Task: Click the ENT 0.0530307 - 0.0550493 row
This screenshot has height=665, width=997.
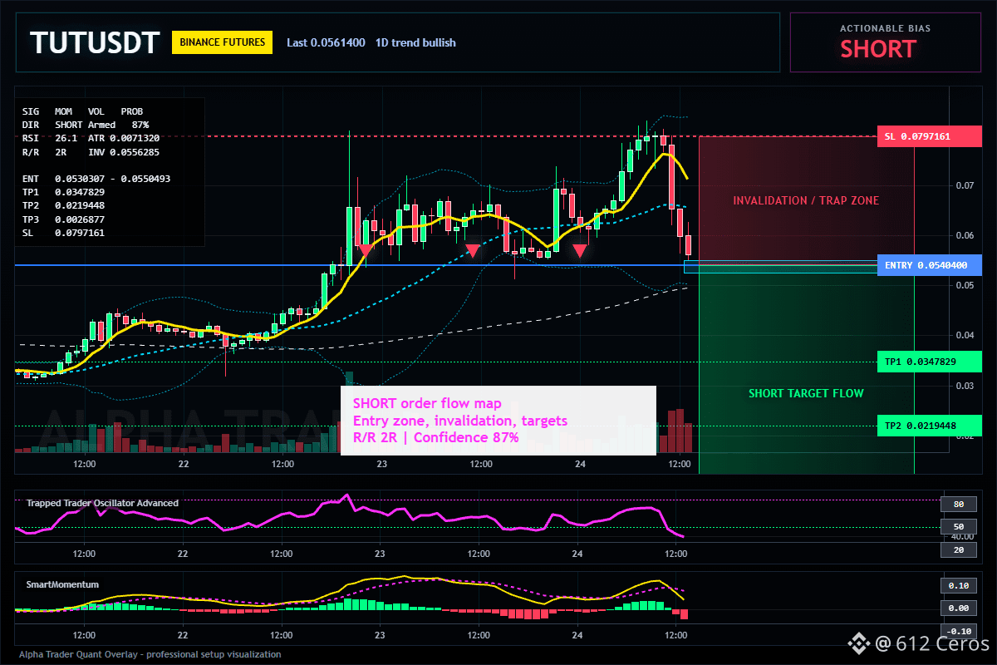Action: [96, 179]
